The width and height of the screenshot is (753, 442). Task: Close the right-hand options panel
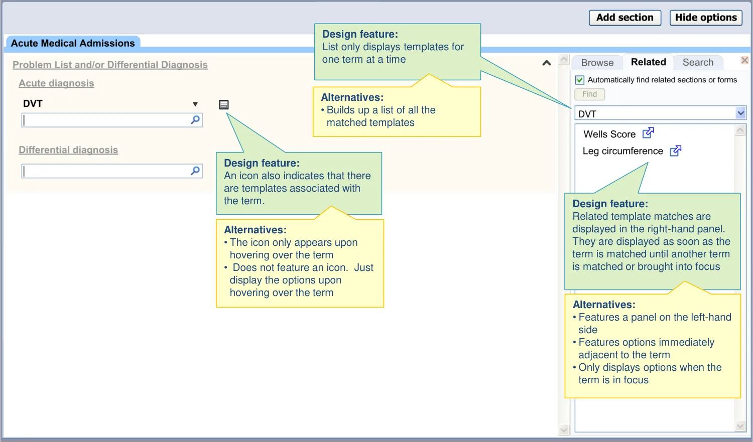pos(744,61)
